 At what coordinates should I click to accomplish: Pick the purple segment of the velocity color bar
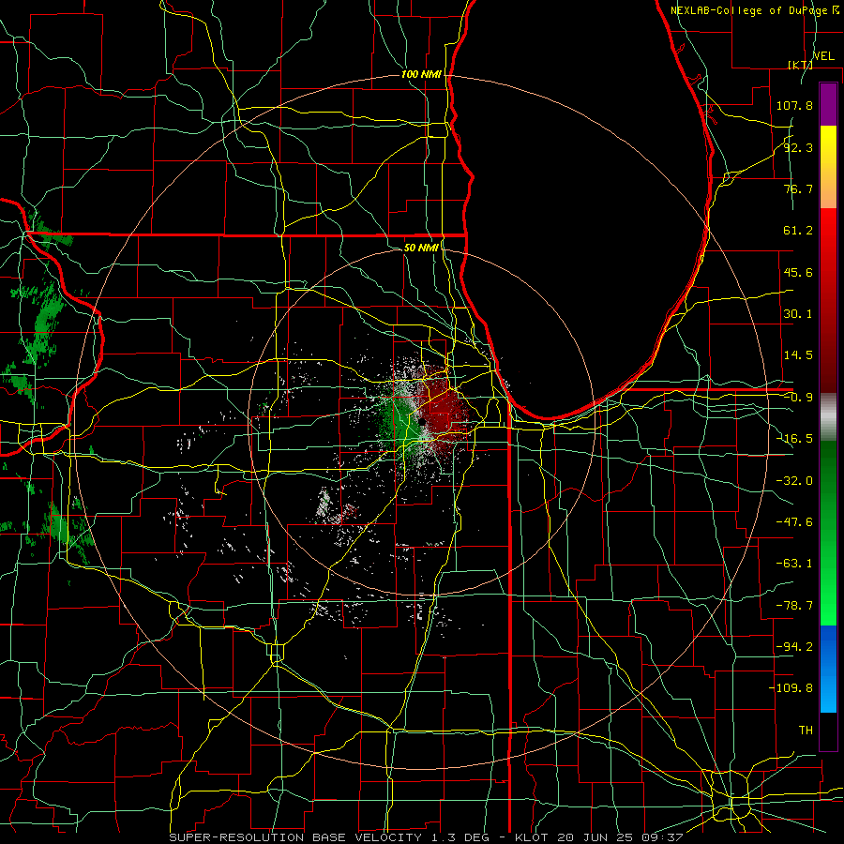pos(828,104)
